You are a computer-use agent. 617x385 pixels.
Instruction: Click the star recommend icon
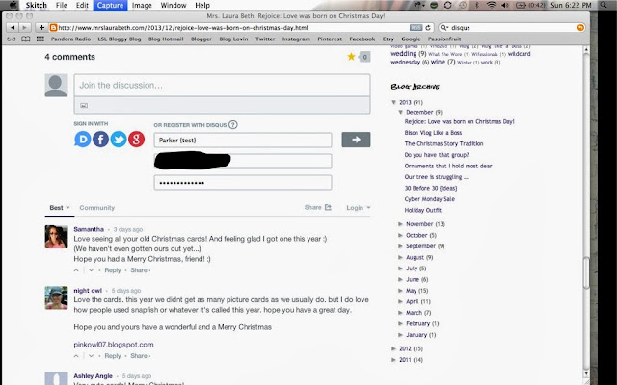(x=351, y=57)
